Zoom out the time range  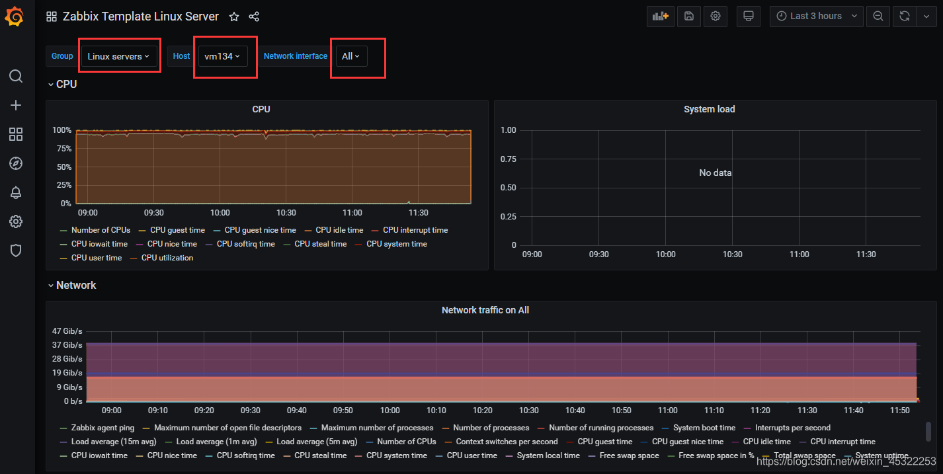878,17
